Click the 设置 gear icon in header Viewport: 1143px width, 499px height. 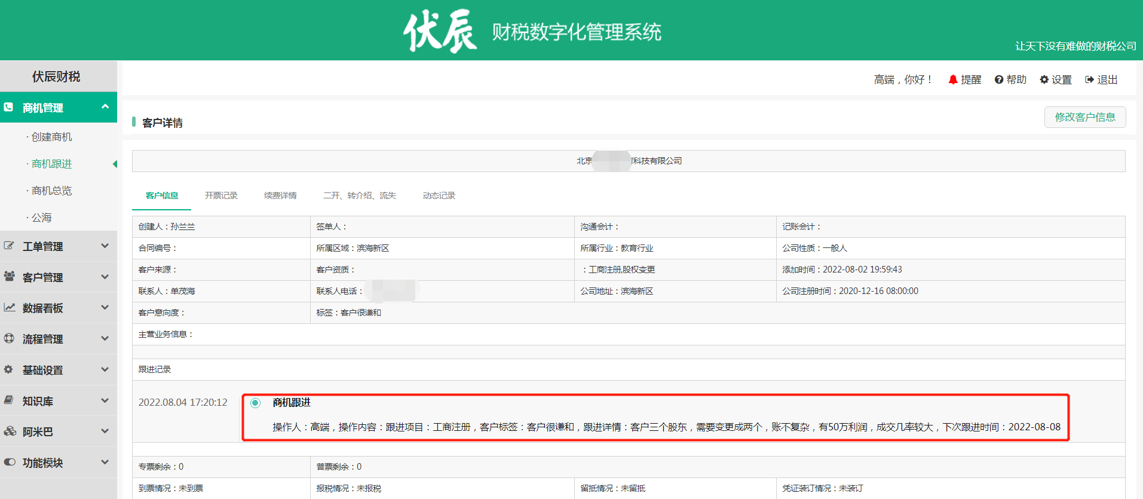tap(1044, 79)
